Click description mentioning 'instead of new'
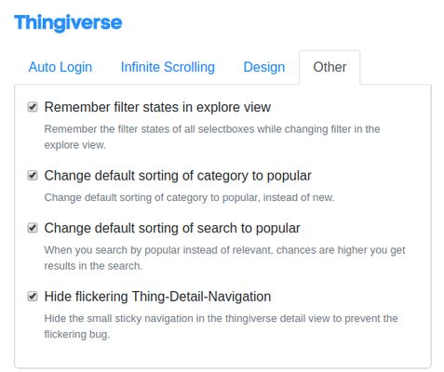Screen dimensions: 444x372 (189, 197)
